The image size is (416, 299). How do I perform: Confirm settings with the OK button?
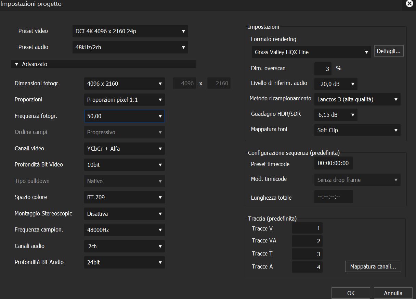(x=351, y=293)
